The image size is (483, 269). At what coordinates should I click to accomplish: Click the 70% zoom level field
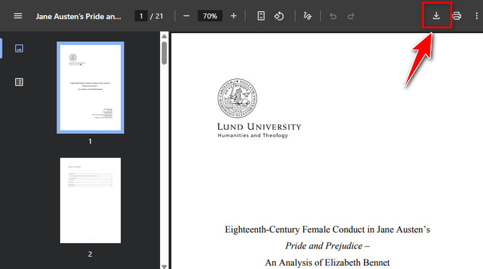210,16
